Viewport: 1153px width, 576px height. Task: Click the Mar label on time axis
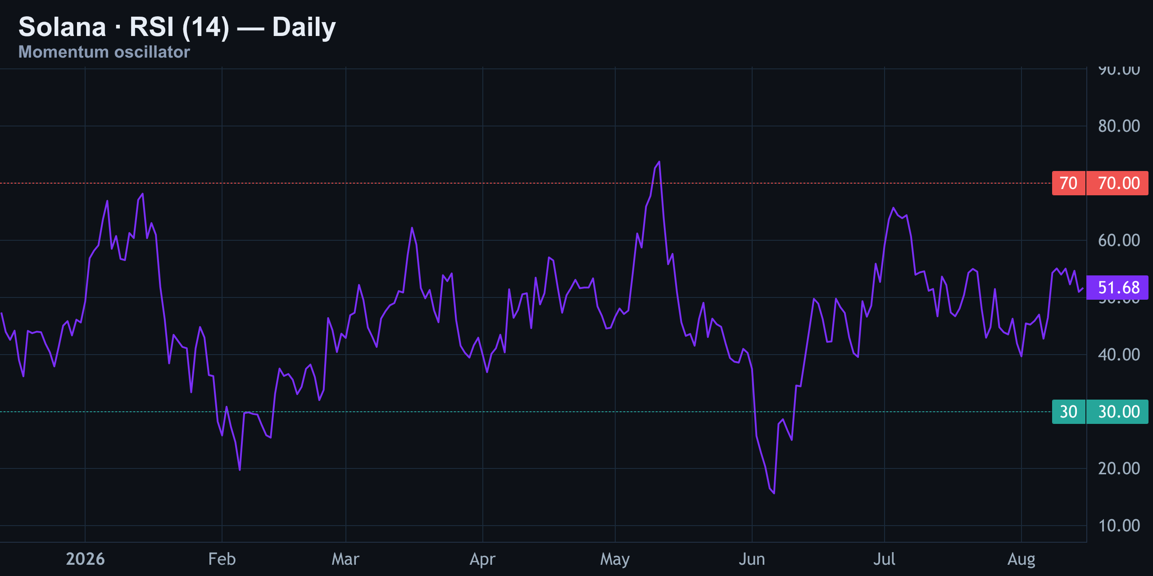tap(345, 559)
